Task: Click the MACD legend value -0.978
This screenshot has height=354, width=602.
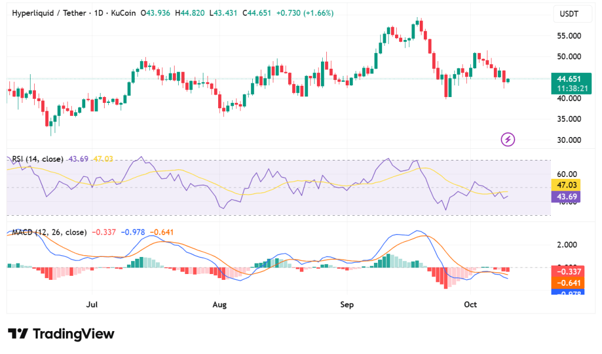Action: [x=133, y=232]
